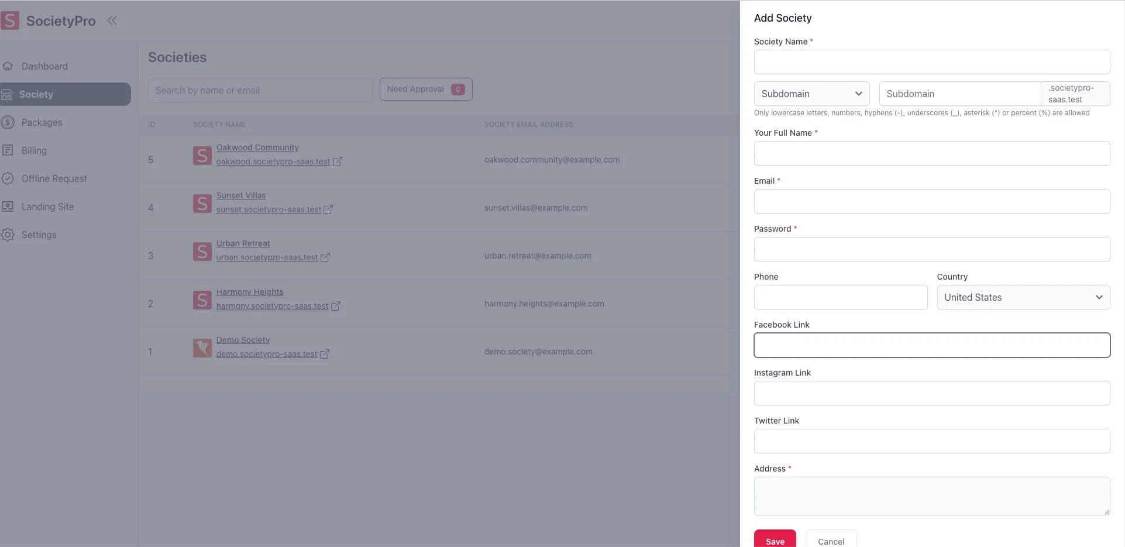Open Billing from the sidebar
This screenshot has height=547, width=1125.
[x=34, y=150]
